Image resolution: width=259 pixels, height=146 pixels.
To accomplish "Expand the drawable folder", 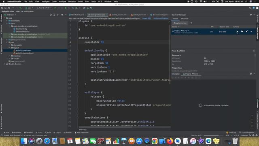I will pos(9,45).
